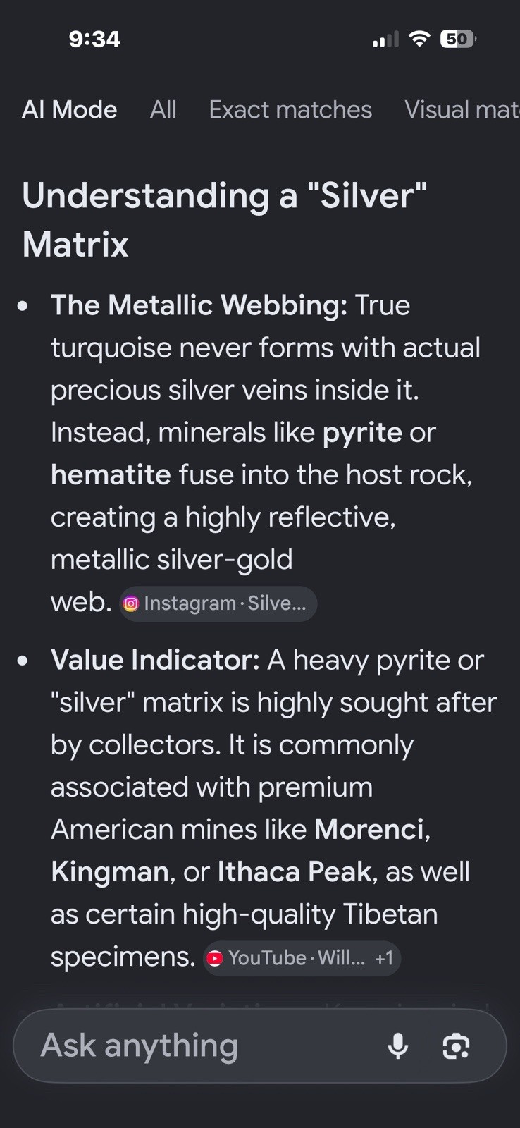
Task: Tap the Understanding a "Silver" Matrix heading
Action: click(x=225, y=220)
